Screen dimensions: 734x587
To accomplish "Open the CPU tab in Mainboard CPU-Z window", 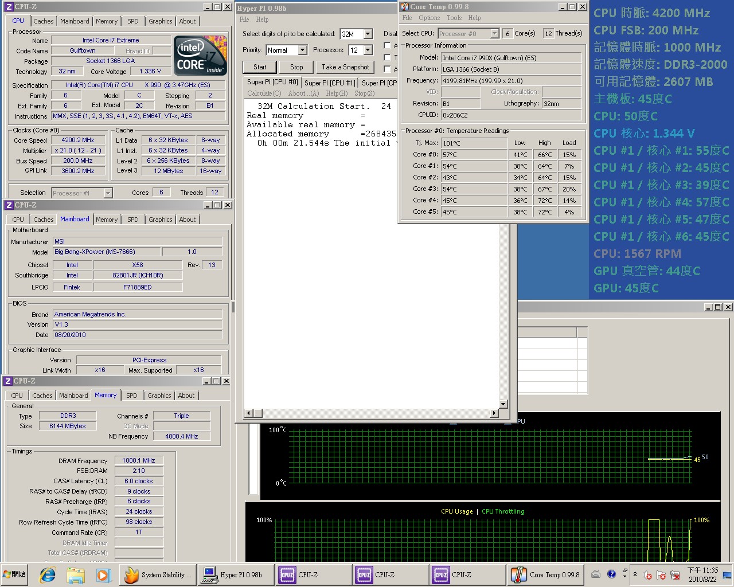I will point(18,220).
